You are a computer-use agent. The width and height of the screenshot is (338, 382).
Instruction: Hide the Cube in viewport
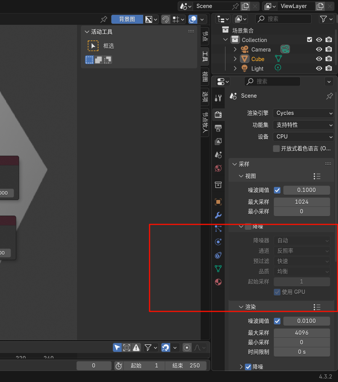point(319,59)
